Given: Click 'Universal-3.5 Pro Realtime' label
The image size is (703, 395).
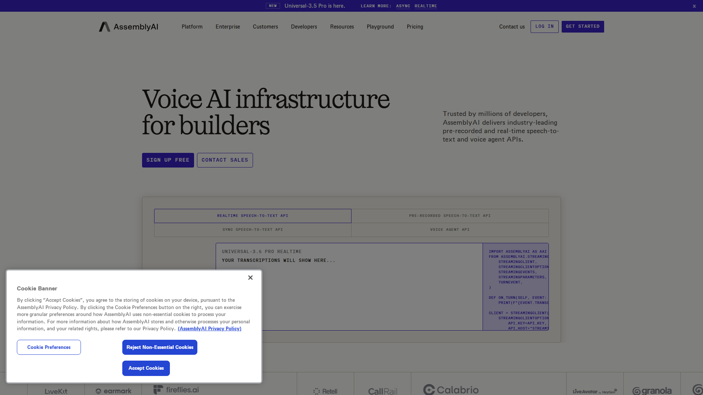Looking at the screenshot, I should tap(262, 252).
